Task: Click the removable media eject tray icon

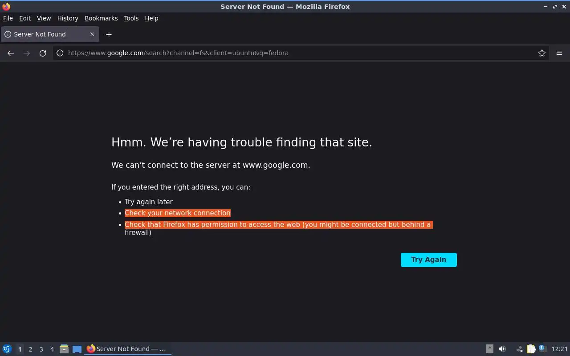Action: (489, 349)
